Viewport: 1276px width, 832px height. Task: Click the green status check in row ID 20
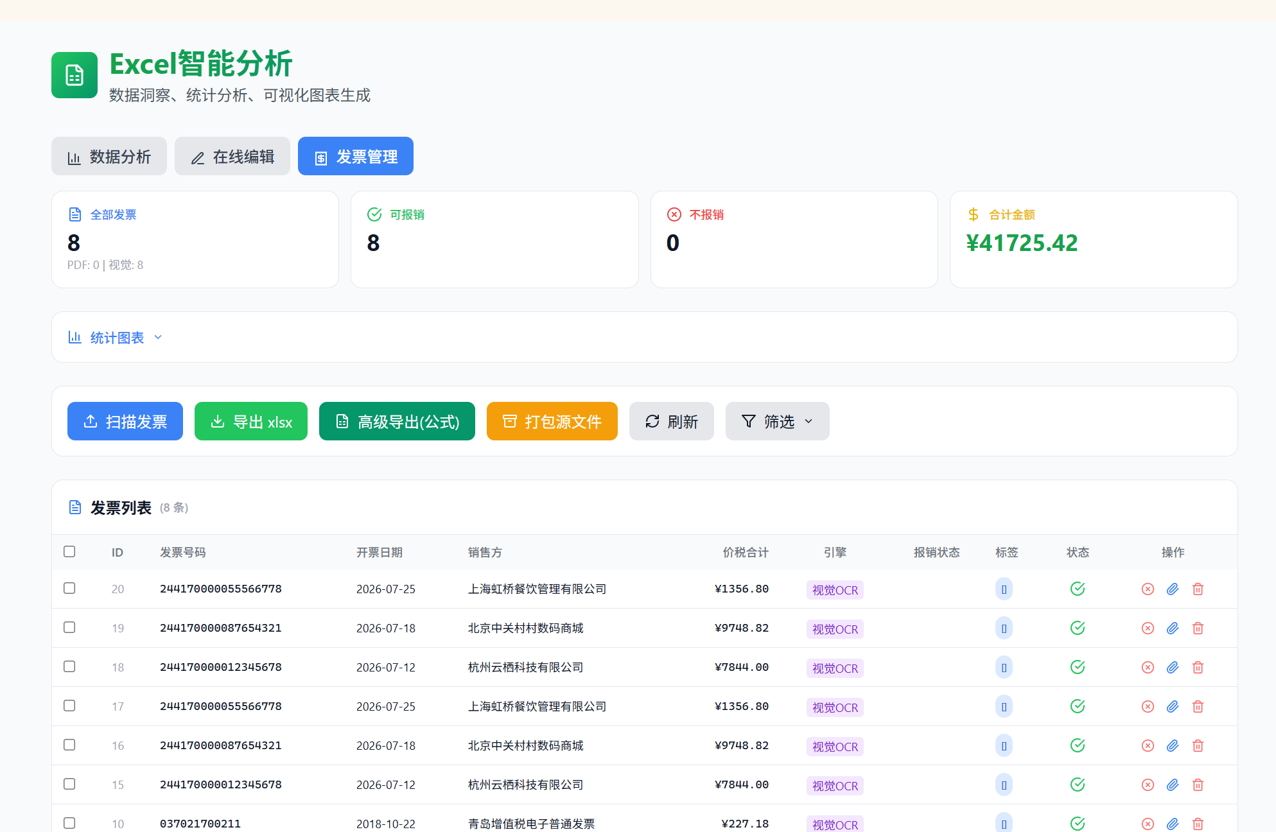click(x=1078, y=589)
